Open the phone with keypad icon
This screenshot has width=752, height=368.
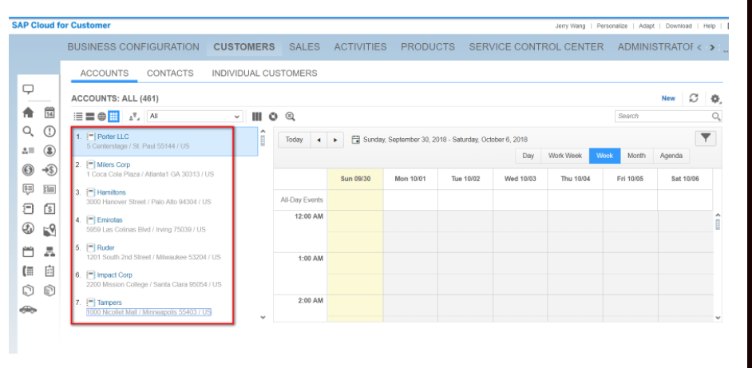pyautogui.click(x=28, y=271)
